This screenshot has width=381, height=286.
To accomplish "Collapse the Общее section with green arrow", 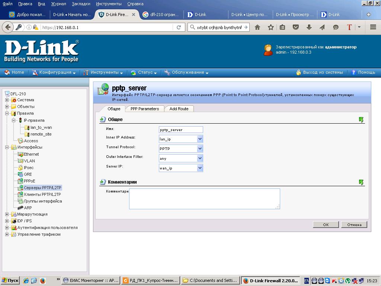I will (361, 120).
